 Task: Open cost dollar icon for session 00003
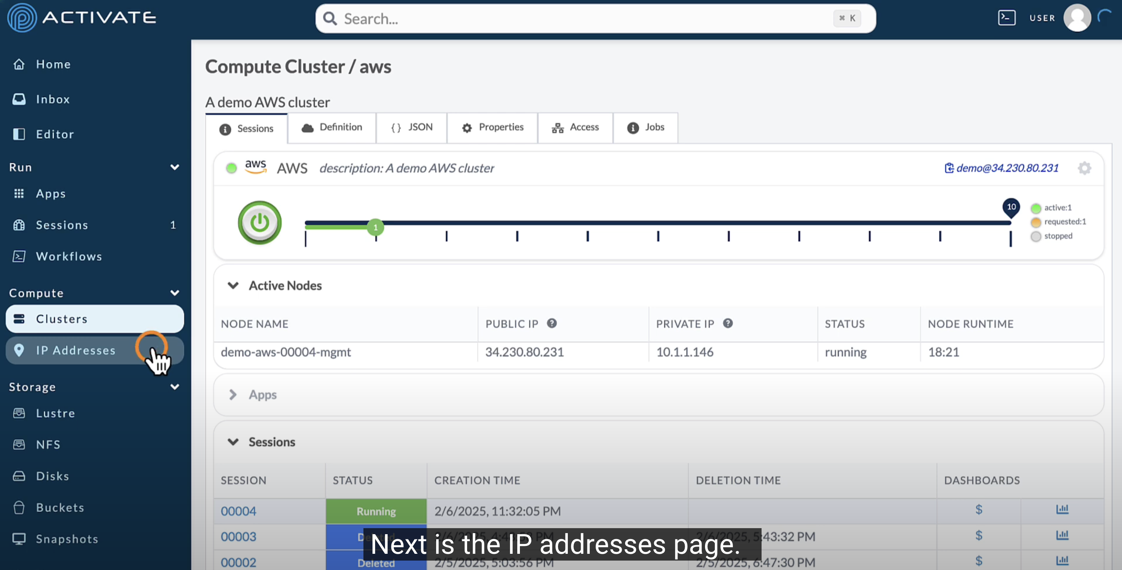tap(979, 535)
